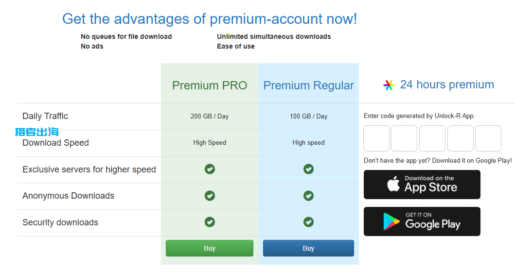515x272 pixels.
Task: Open the Download on the App Store badge
Action: pos(422,185)
